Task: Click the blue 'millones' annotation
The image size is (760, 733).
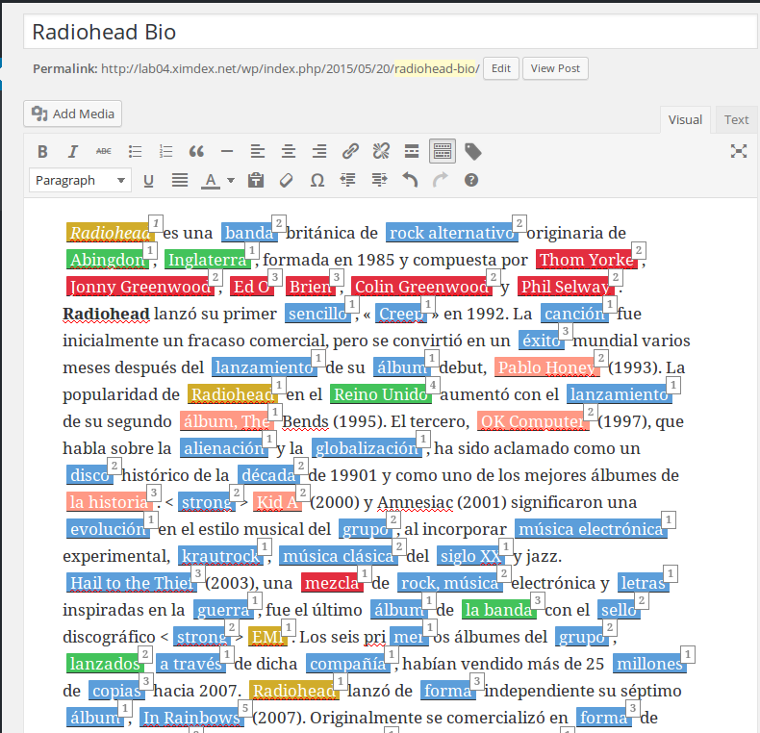Action: (649, 664)
